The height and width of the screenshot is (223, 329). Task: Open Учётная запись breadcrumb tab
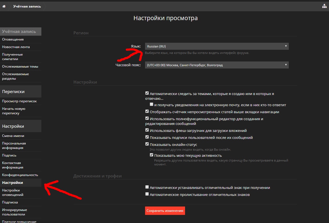(27, 6)
